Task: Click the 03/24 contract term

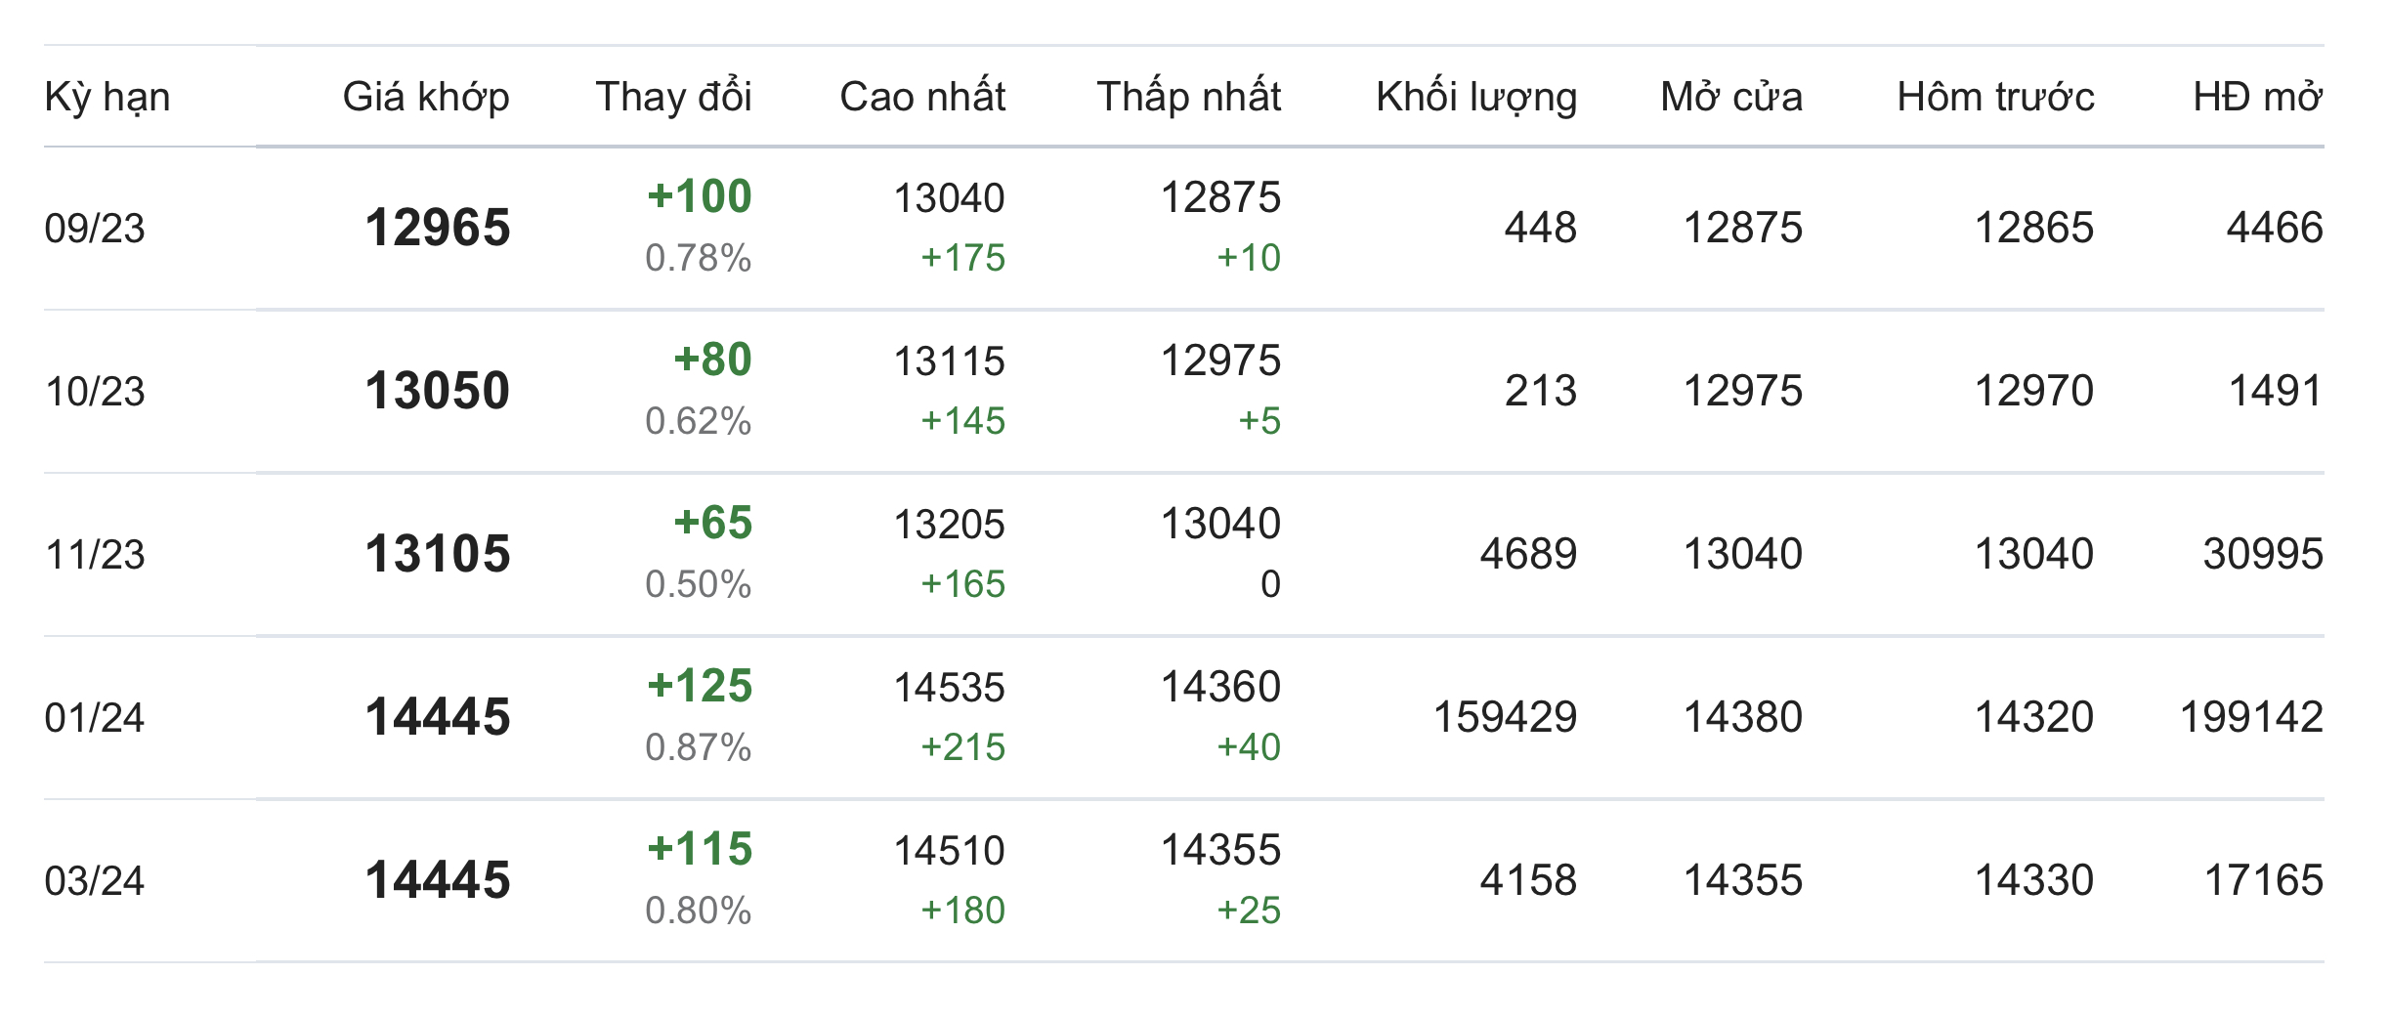Action: tap(95, 881)
